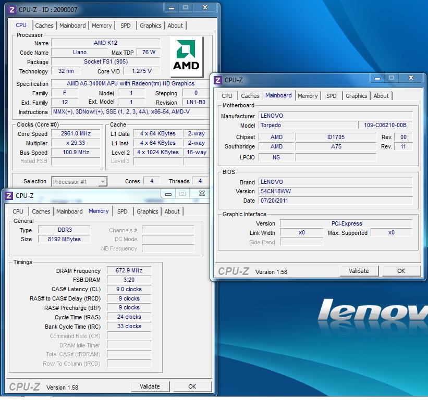Minimize the CPU-Z Memory window
This screenshot has height=400, width=428.
168,194
